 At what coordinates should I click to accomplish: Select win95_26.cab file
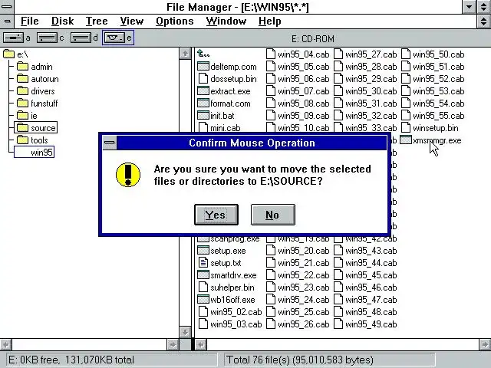298,324
